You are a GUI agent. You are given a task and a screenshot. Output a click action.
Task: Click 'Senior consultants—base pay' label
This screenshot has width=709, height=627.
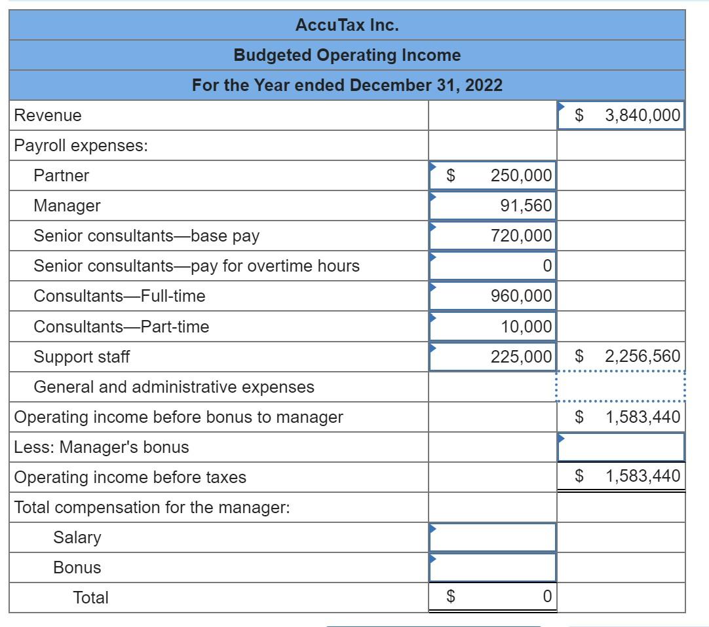tap(147, 236)
